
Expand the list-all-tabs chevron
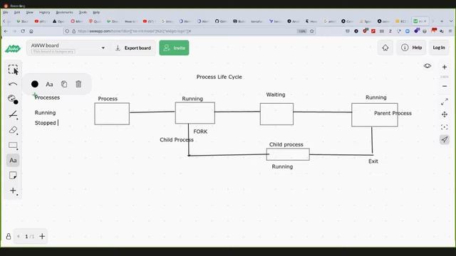tap(451, 21)
